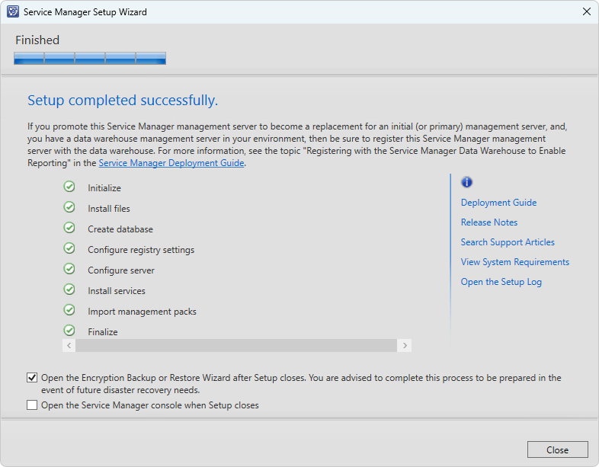This screenshot has width=599, height=467.
Task: Click the checkmark beside Import management packs
Action: (69, 310)
